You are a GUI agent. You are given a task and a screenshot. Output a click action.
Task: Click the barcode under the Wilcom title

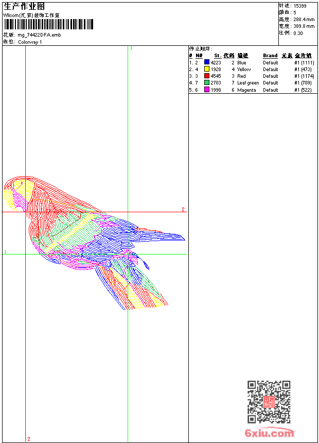(x=49, y=24)
